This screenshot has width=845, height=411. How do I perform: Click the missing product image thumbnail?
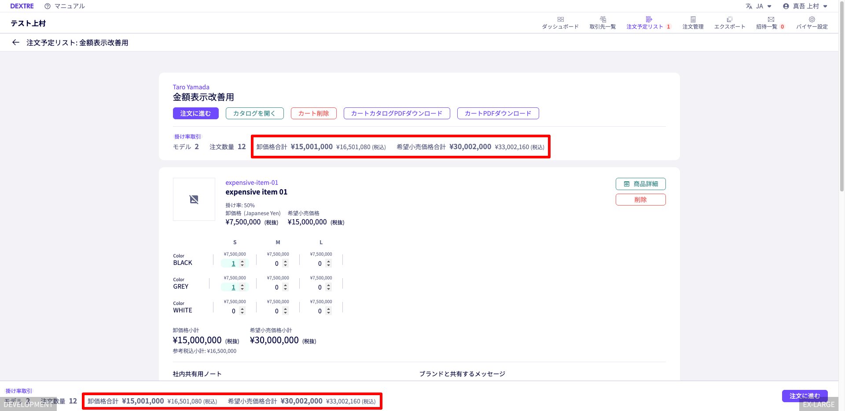click(194, 199)
